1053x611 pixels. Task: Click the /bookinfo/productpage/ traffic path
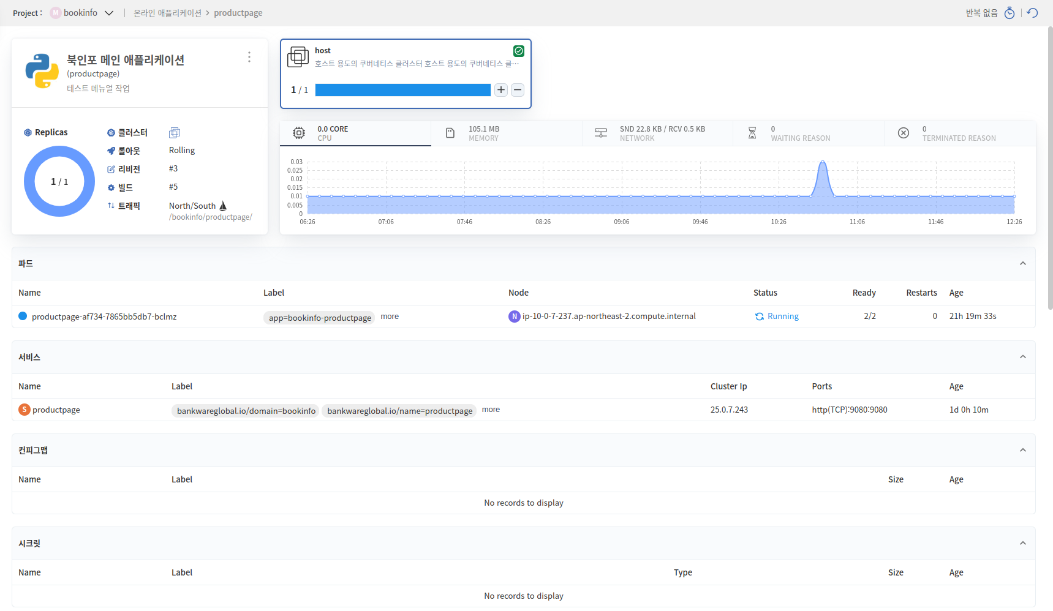[x=211, y=217]
